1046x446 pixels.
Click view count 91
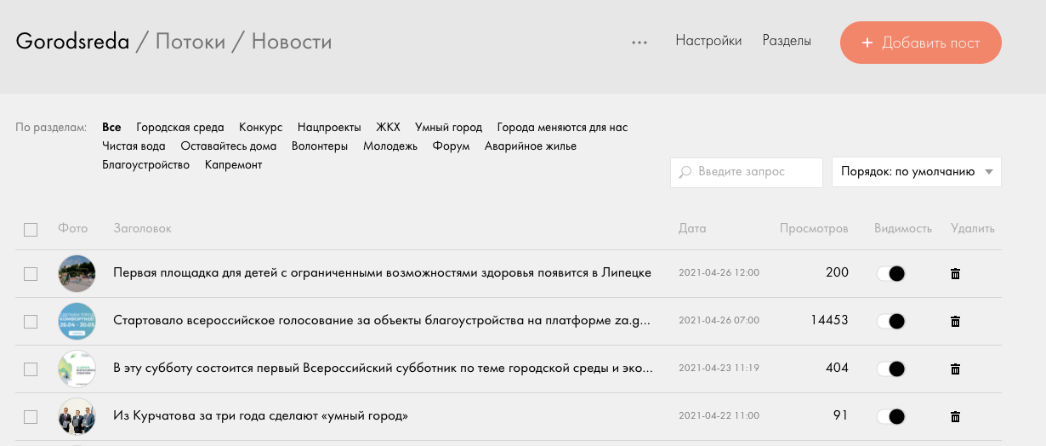[x=840, y=416]
